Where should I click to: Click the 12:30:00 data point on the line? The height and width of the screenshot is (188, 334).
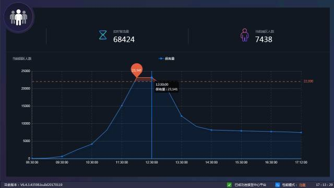(x=152, y=78)
